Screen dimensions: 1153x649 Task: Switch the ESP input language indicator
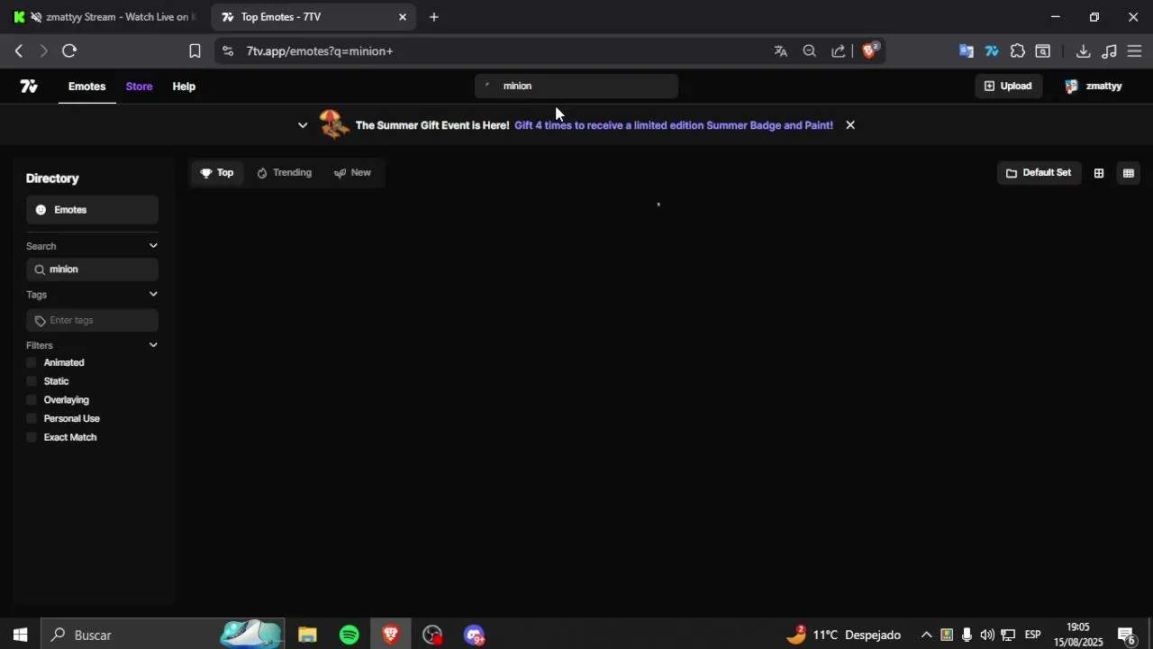[1032, 635]
